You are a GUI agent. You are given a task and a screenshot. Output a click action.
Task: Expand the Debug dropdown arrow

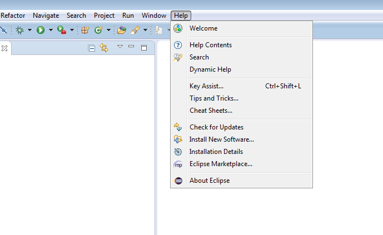coord(29,30)
